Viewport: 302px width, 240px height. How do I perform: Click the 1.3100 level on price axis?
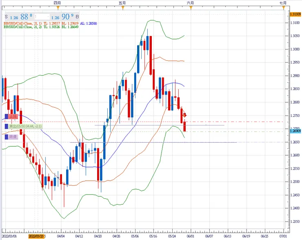coord(295,23)
